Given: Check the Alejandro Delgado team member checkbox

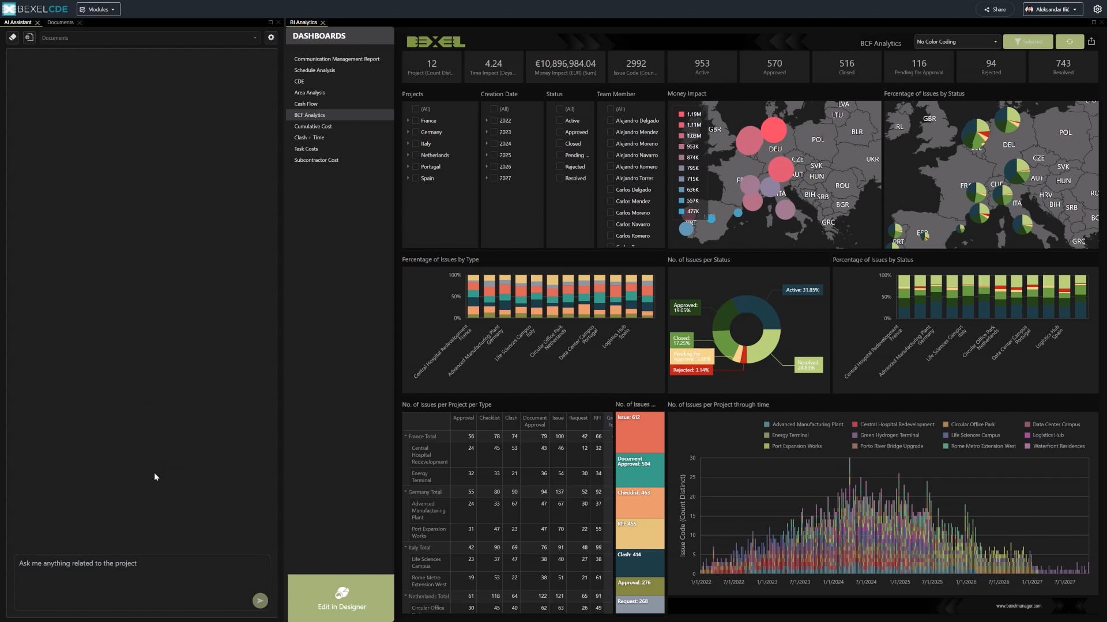Looking at the screenshot, I should tap(611, 120).
